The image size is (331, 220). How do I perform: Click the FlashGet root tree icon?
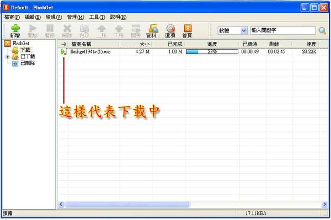click(x=7, y=44)
